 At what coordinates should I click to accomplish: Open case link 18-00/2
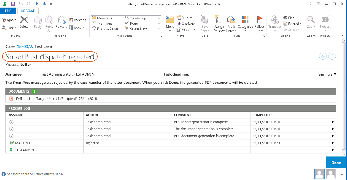pos(25,46)
